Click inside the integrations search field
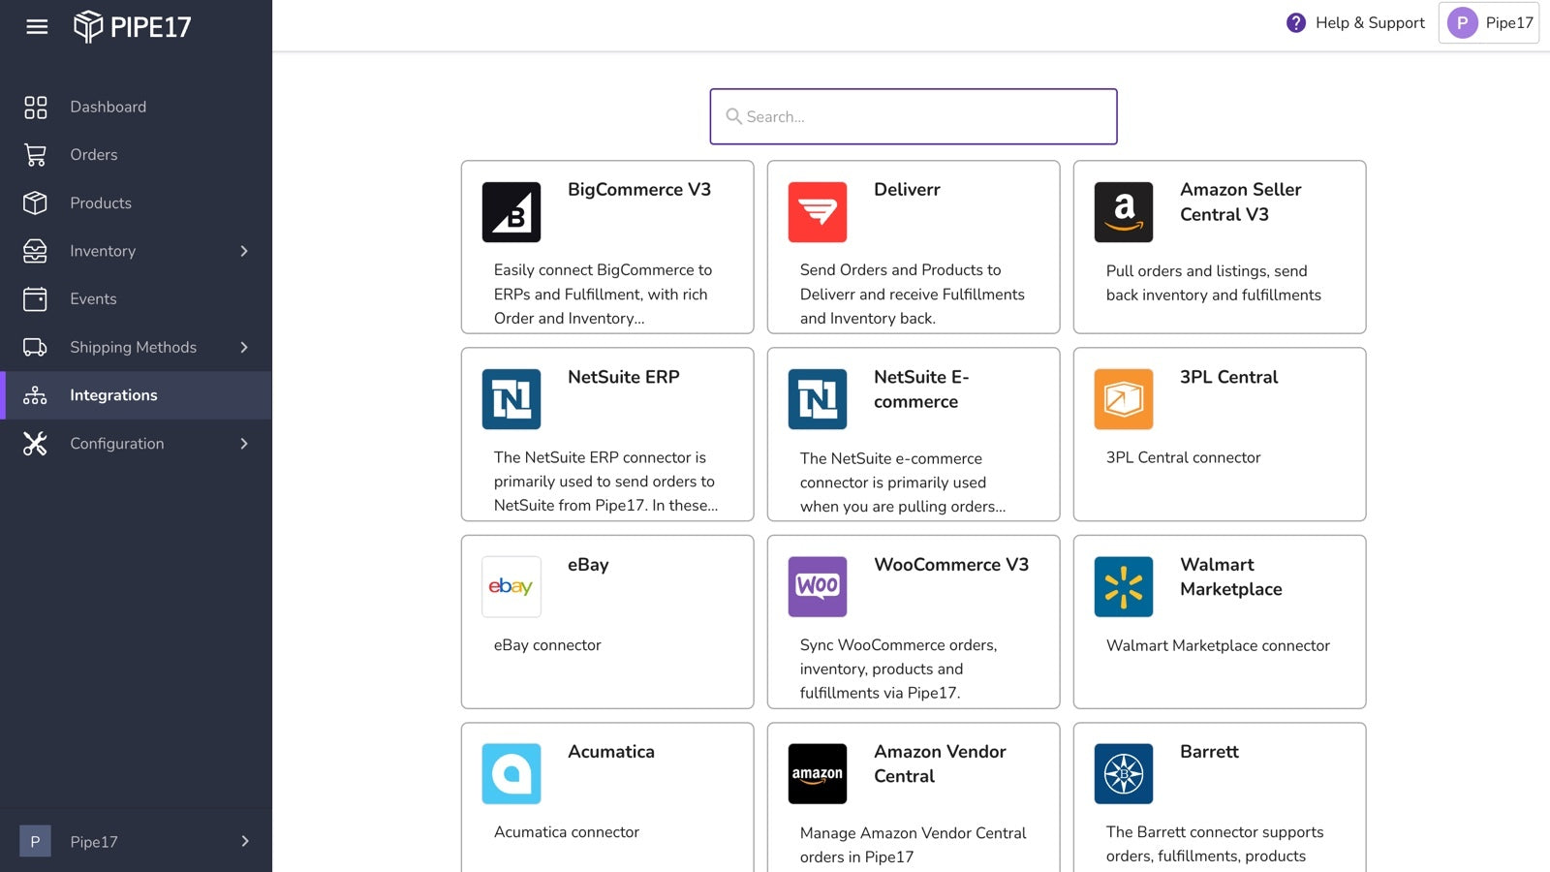Screen dimensions: 1550x872 coord(912,116)
